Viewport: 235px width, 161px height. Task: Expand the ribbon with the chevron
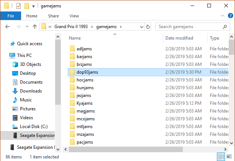click(x=222, y=16)
